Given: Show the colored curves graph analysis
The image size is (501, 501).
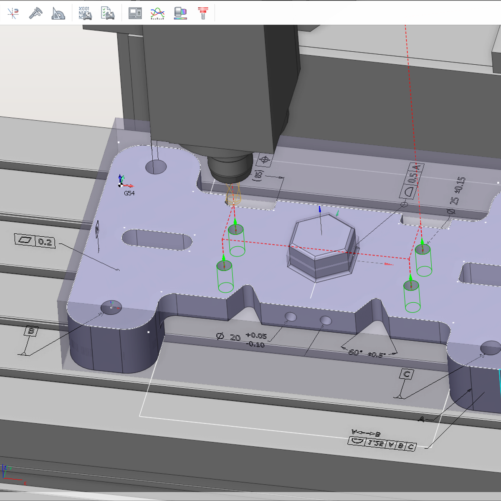Looking at the screenshot, I should (x=157, y=13).
